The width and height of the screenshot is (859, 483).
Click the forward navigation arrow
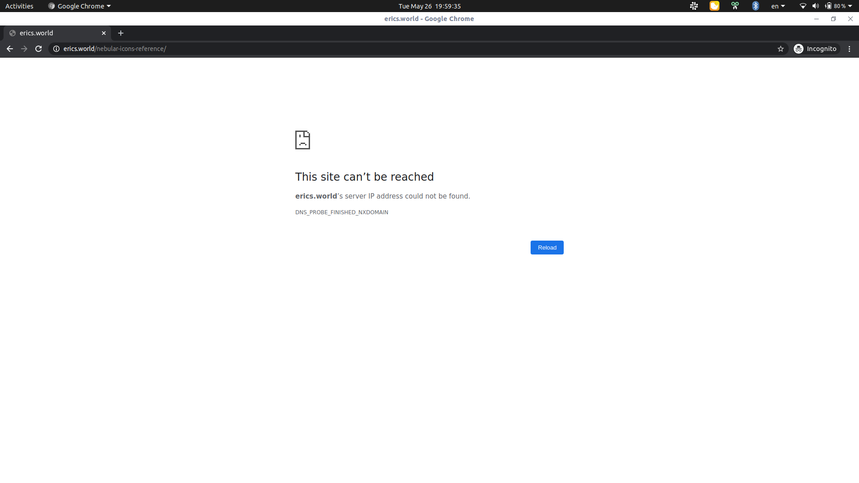tap(24, 49)
